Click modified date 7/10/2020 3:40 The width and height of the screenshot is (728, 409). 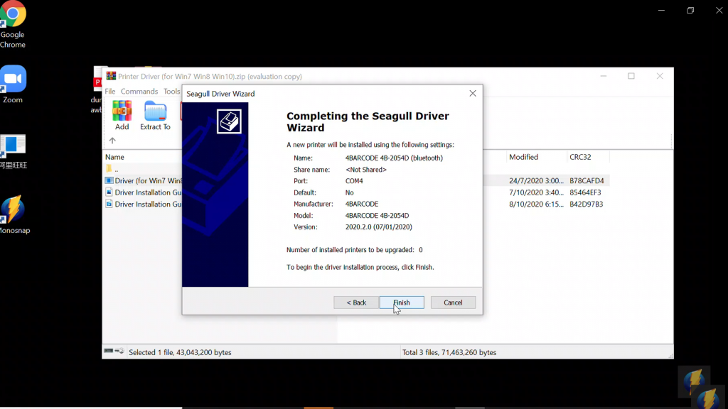(536, 192)
